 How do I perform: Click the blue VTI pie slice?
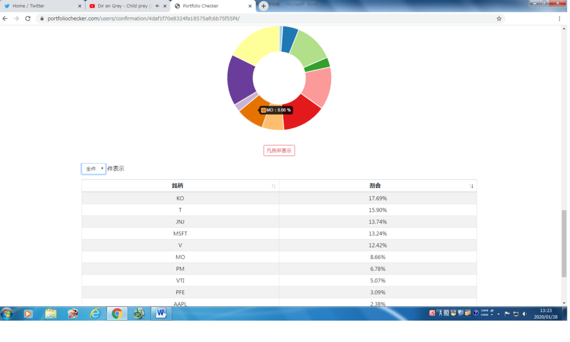click(289, 38)
